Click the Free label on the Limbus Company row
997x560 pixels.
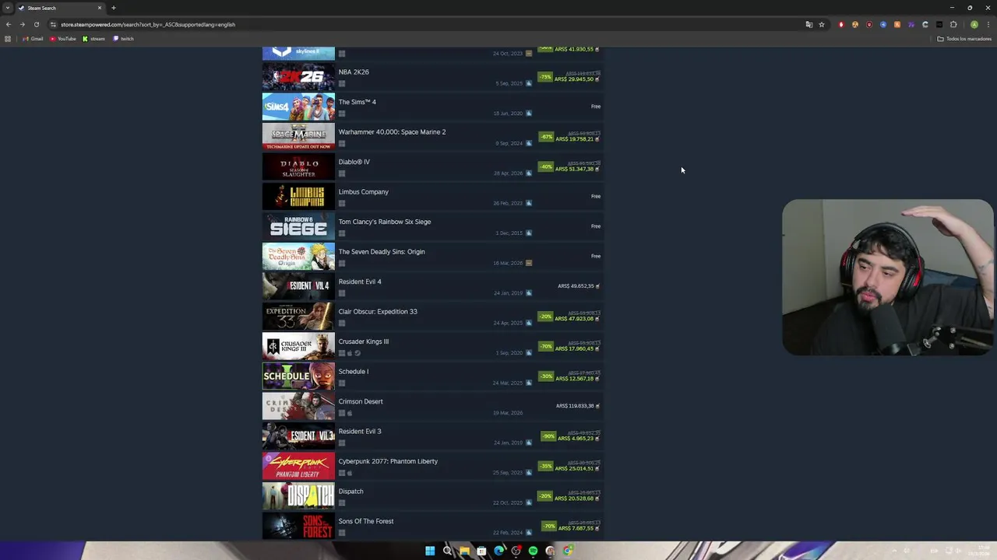coord(596,196)
